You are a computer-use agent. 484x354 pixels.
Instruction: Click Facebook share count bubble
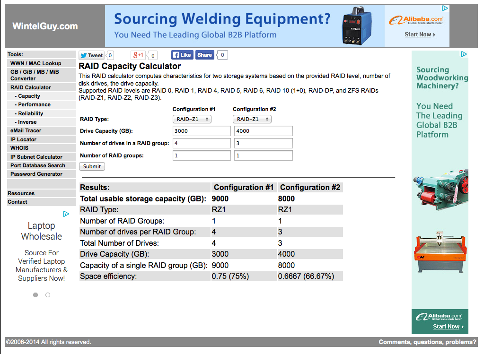(x=222, y=55)
